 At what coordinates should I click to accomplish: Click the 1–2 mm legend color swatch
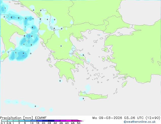click(x=16, y=121)
